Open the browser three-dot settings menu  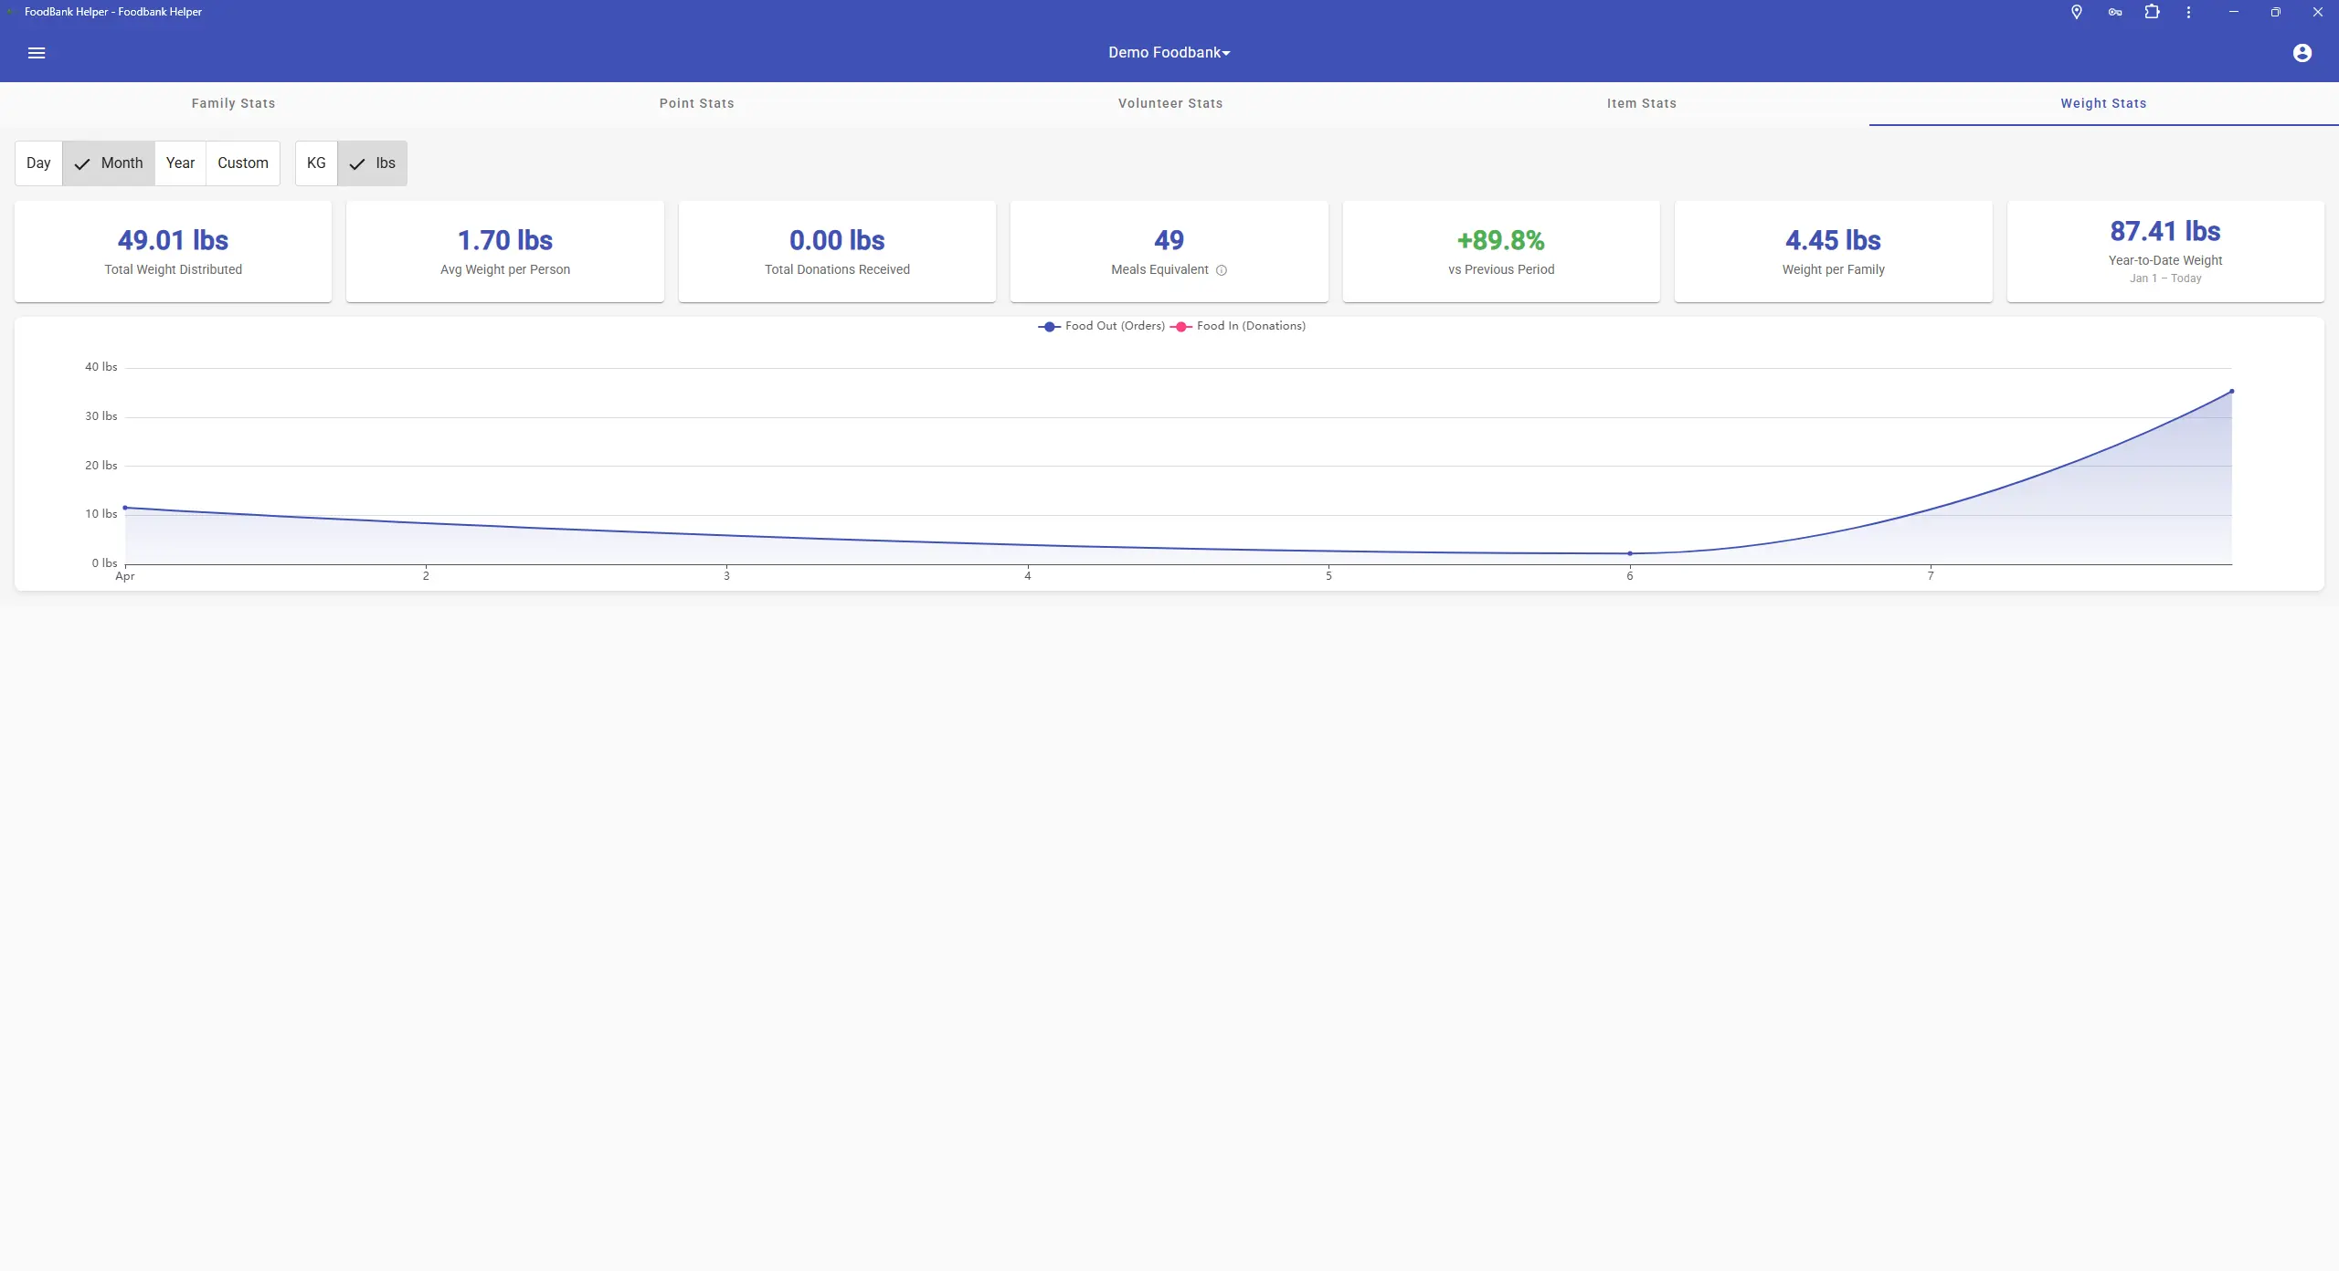coord(2188,12)
